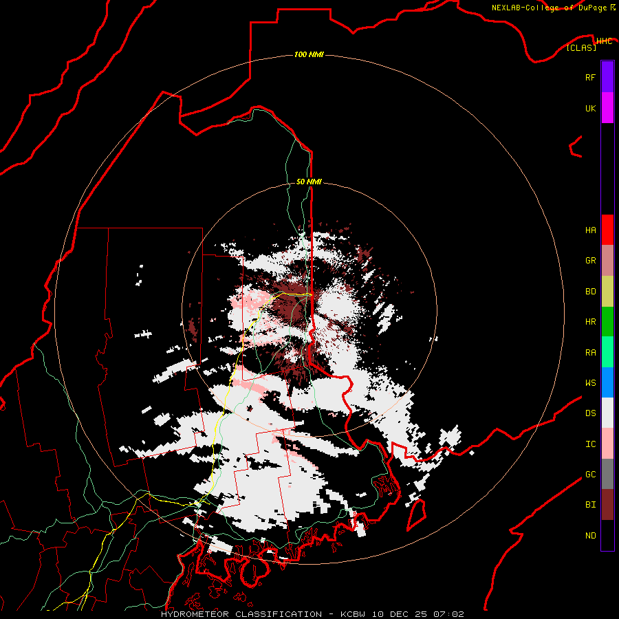Click the HA red legend swatch

[x=607, y=230]
